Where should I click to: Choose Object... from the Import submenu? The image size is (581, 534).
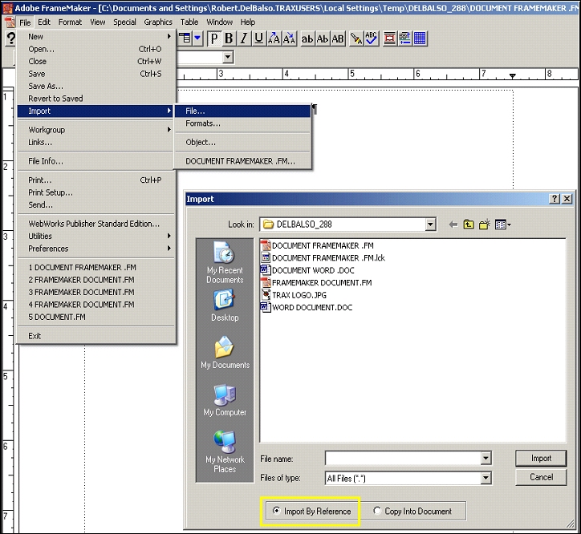[242, 142]
